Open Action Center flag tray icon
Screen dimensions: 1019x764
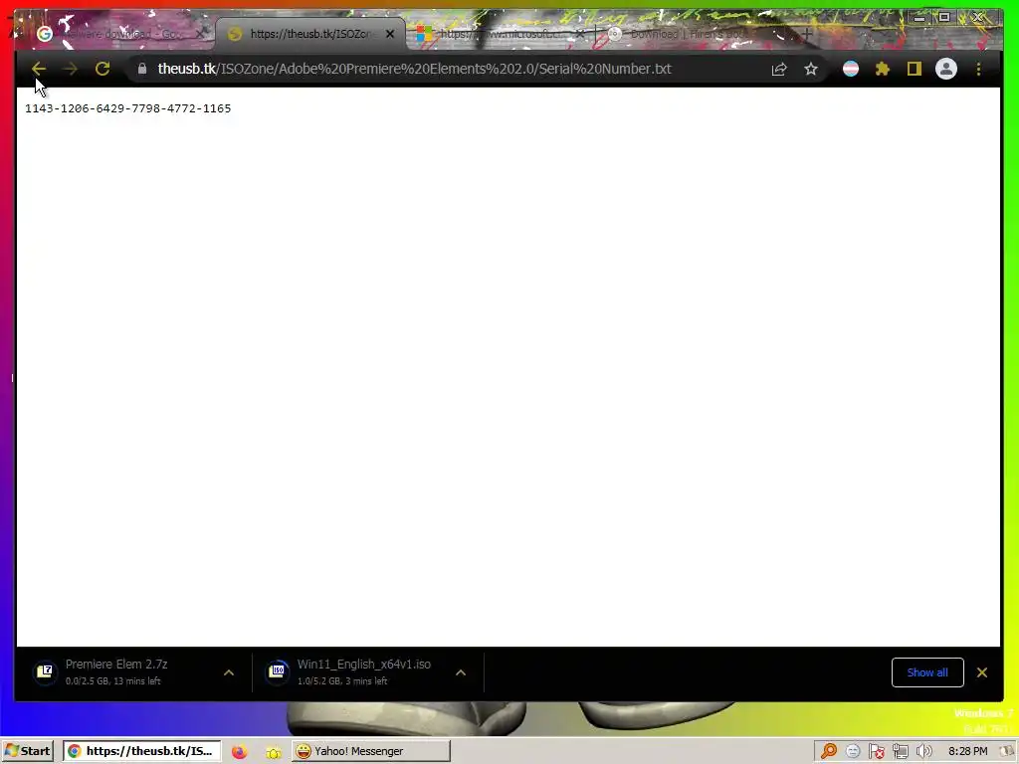(x=876, y=751)
